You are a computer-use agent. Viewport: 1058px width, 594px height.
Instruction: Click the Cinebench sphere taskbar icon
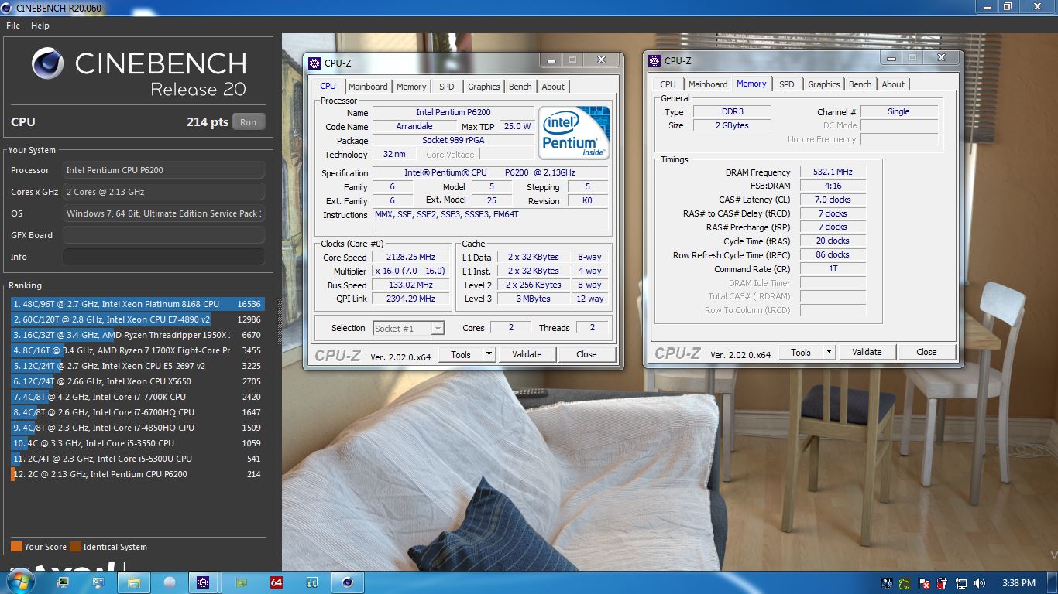click(348, 582)
